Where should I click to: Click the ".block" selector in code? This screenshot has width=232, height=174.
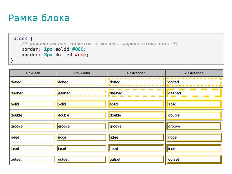pyautogui.click(x=19, y=39)
